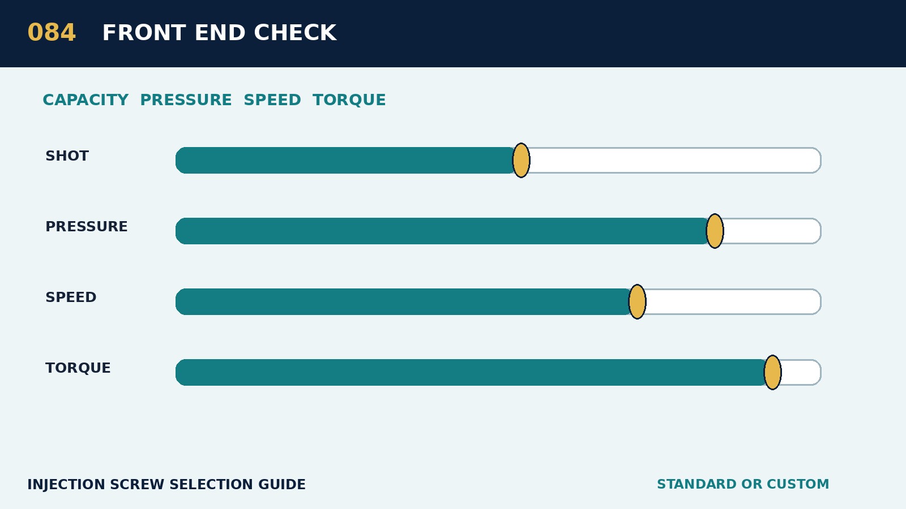This screenshot has width=906, height=509.
Task: Click the SPEED slider's gold handle
Action: click(x=637, y=302)
